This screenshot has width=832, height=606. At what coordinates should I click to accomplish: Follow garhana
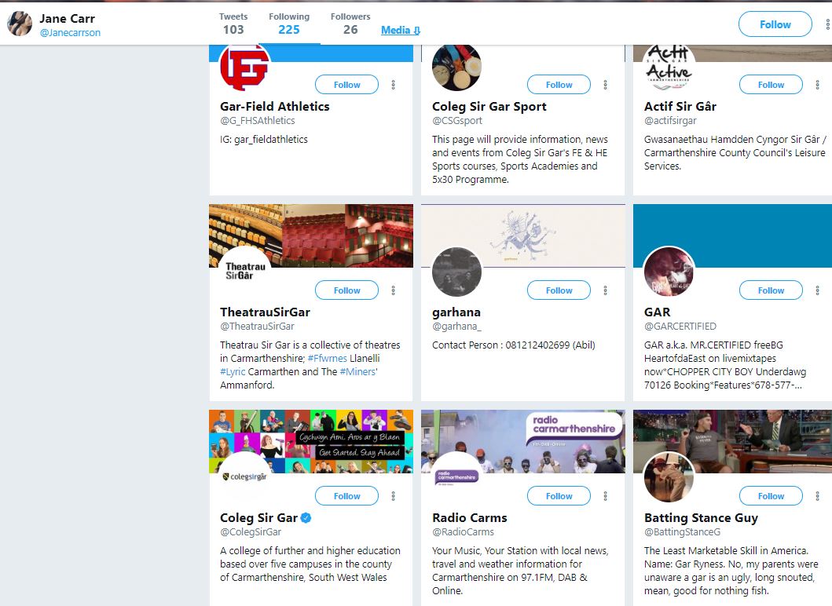click(x=559, y=290)
